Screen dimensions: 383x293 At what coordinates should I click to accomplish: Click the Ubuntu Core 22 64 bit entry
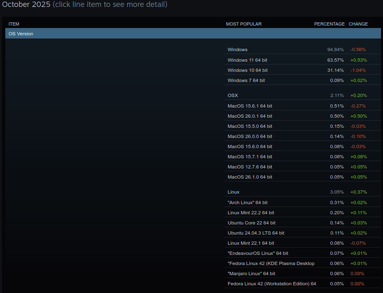coord(302,223)
